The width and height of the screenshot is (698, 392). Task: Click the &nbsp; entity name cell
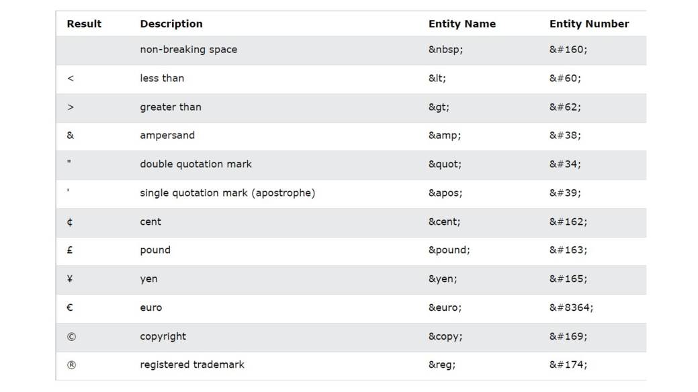tap(445, 50)
